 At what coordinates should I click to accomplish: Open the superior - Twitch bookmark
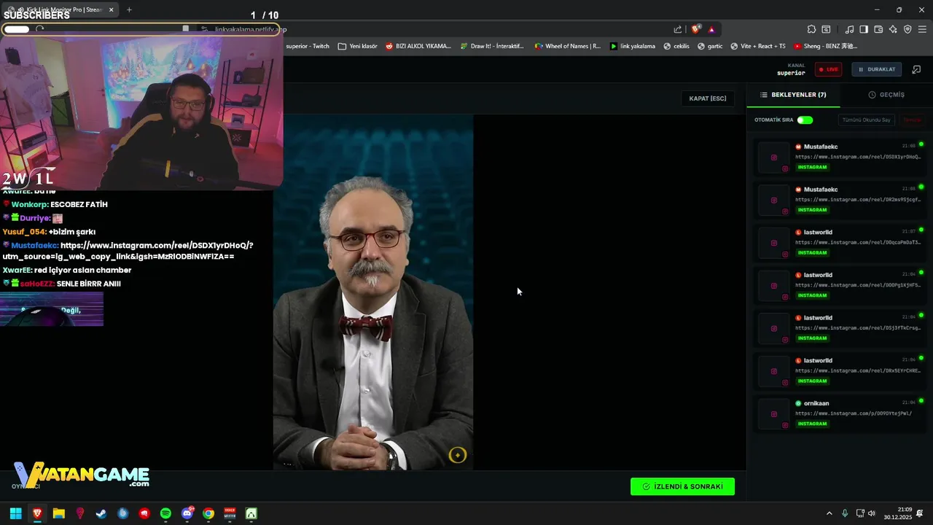[x=308, y=46]
